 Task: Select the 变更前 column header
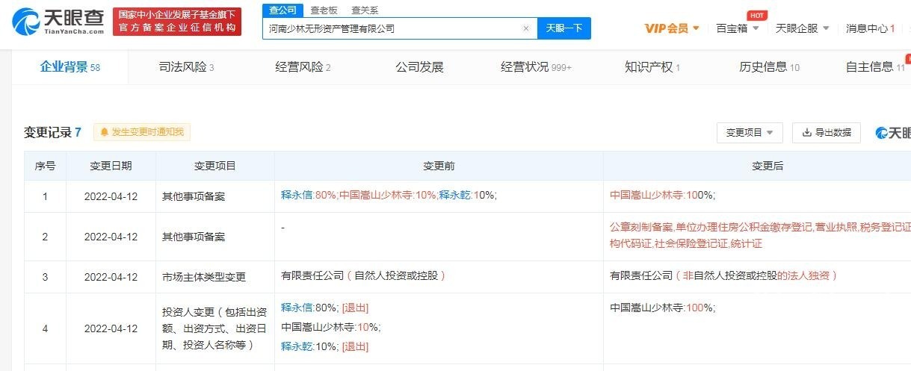pos(439,166)
